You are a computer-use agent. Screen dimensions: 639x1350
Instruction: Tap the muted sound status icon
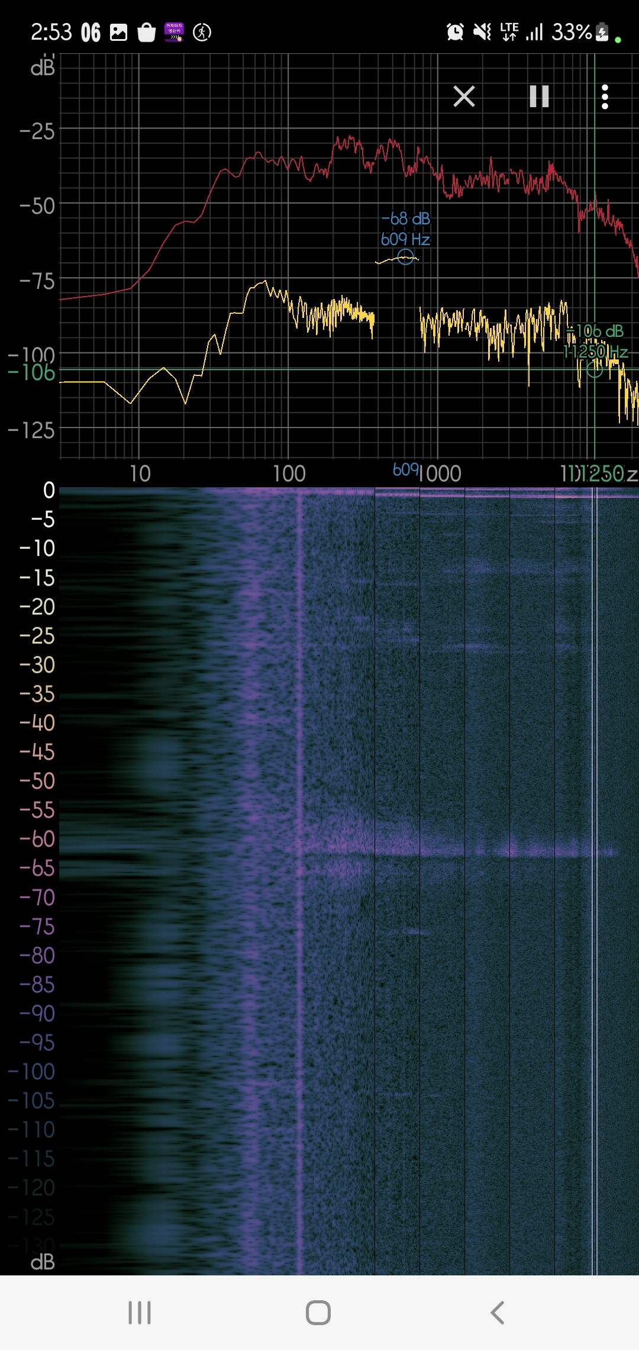pos(482,32)
